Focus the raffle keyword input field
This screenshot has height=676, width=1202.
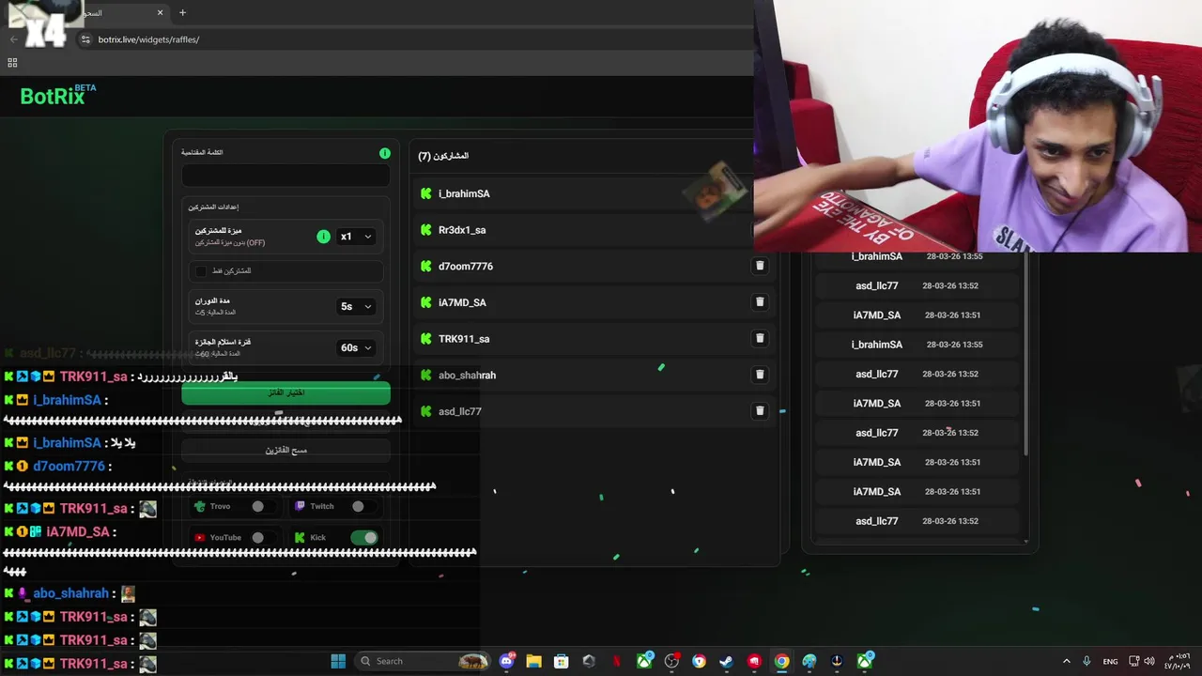coord(285,176)
